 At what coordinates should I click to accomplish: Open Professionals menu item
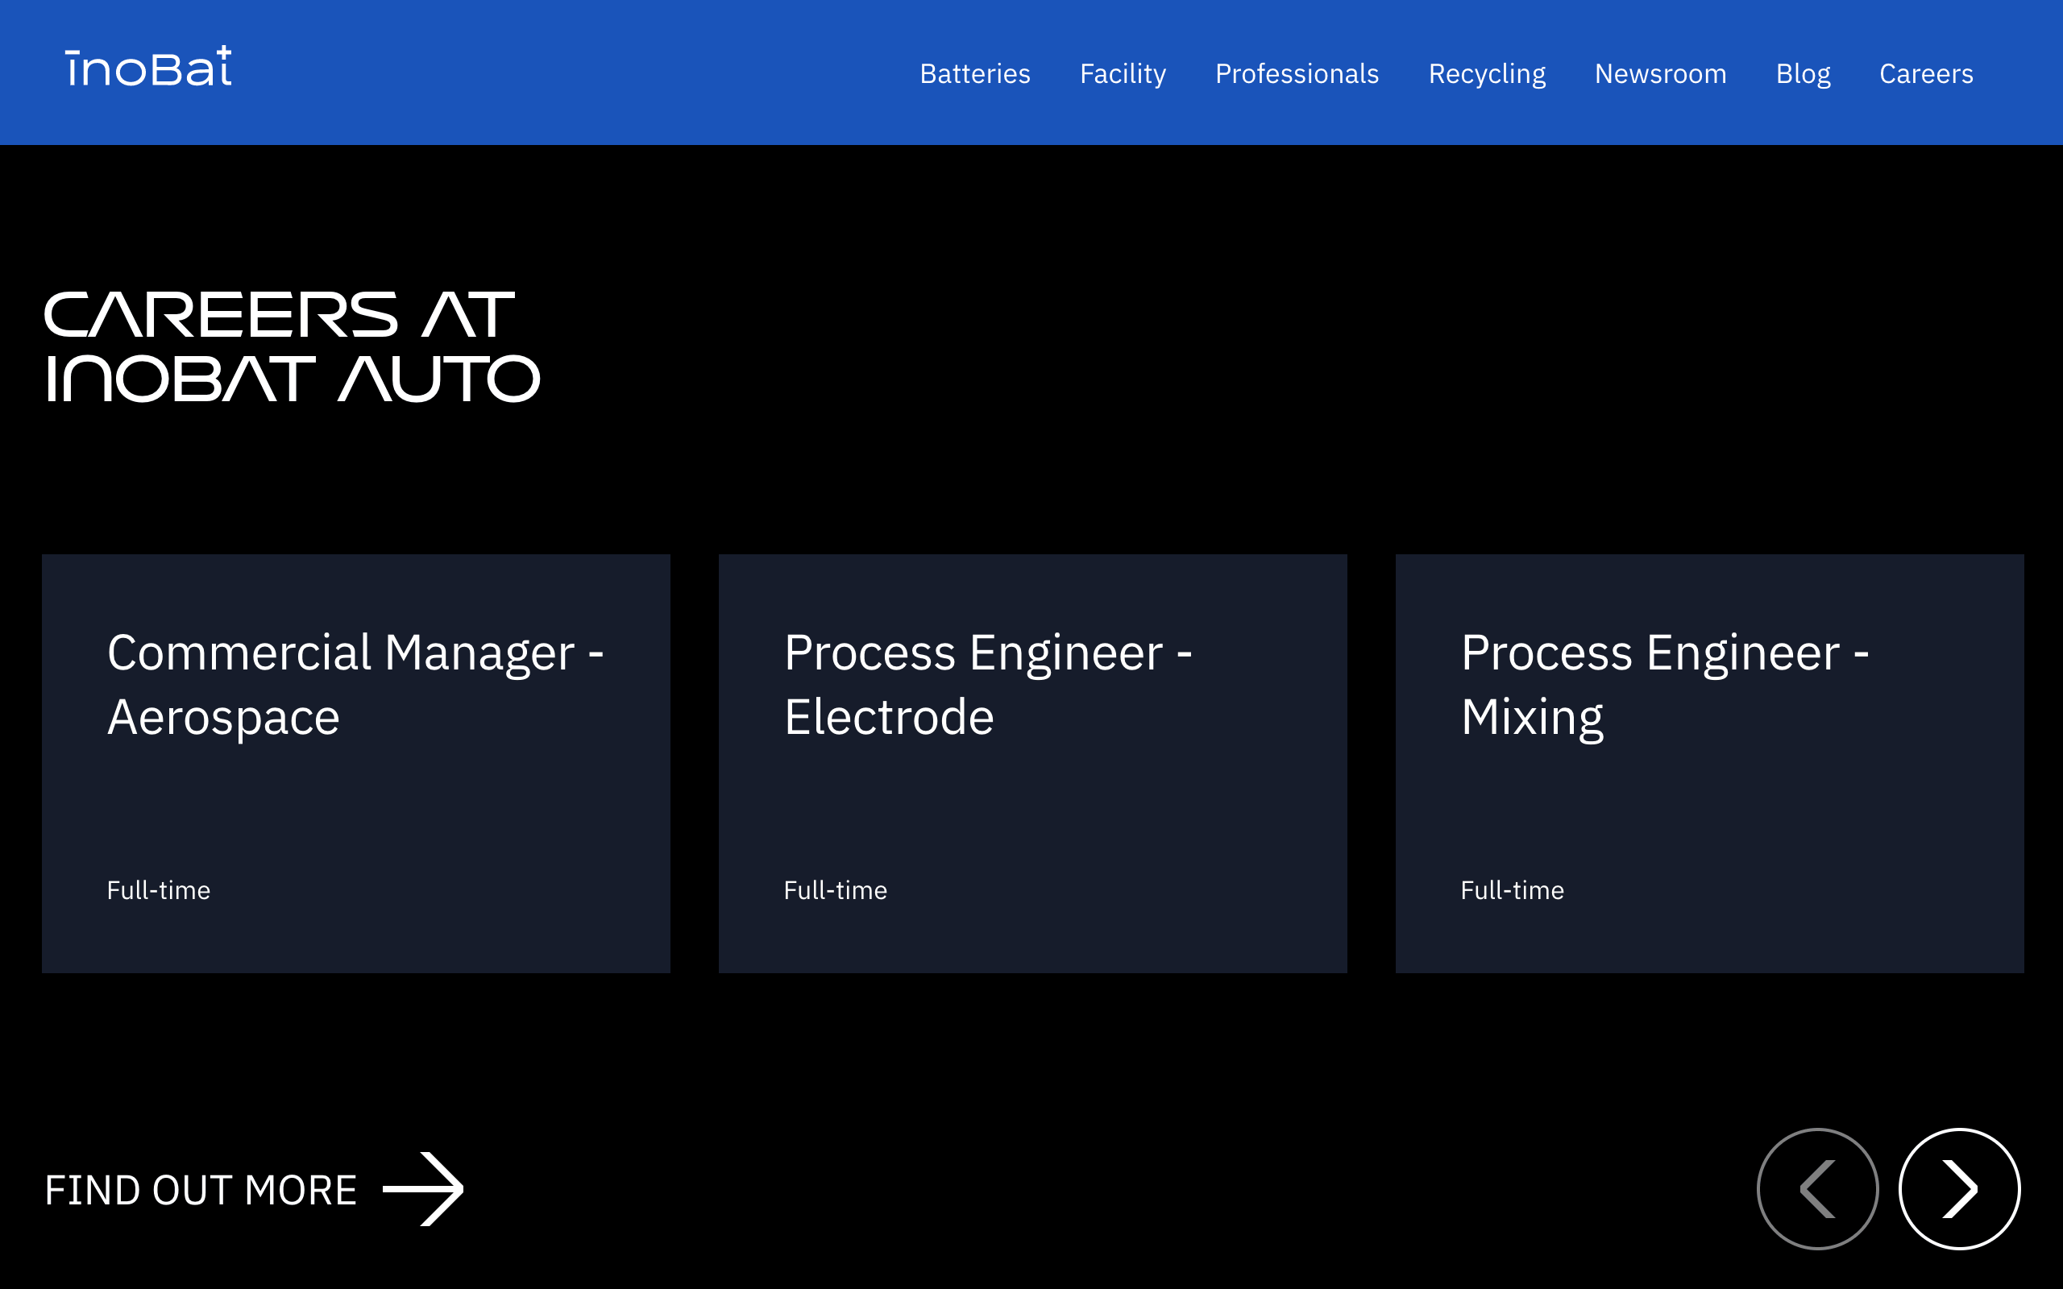coord(1297,74)
